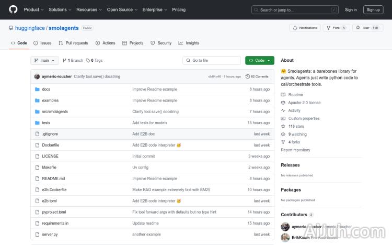Expand the Product menu in the header
The height and width of the screenshot is (245, 392).
click(33, 9)
